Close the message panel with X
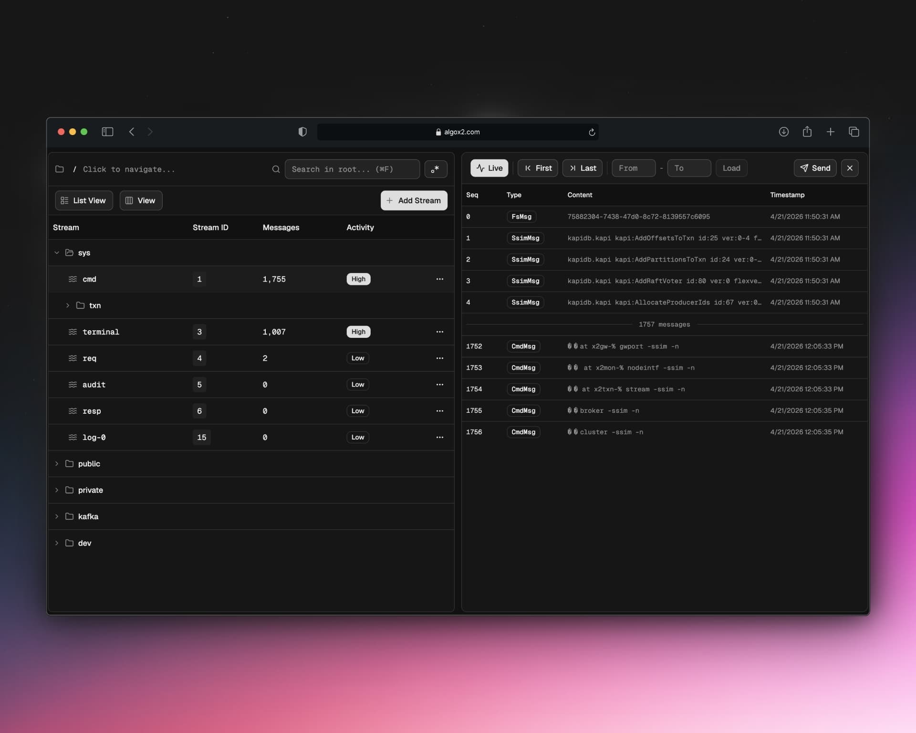The image size is (916, 733). click(849, 168)
